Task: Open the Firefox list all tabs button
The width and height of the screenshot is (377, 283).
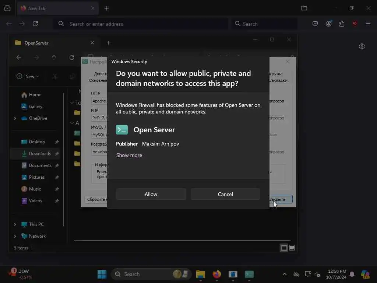Action: (304, 8)
